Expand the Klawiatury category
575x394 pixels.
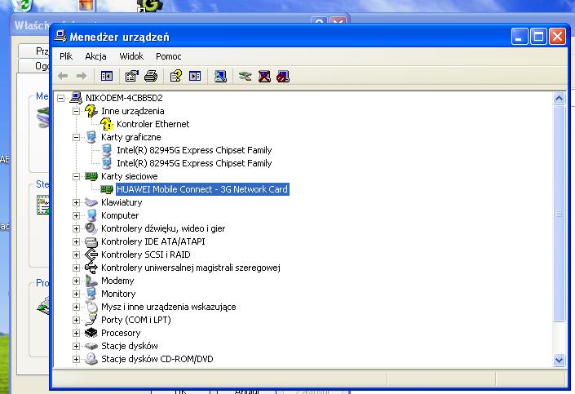click(77, 202)
